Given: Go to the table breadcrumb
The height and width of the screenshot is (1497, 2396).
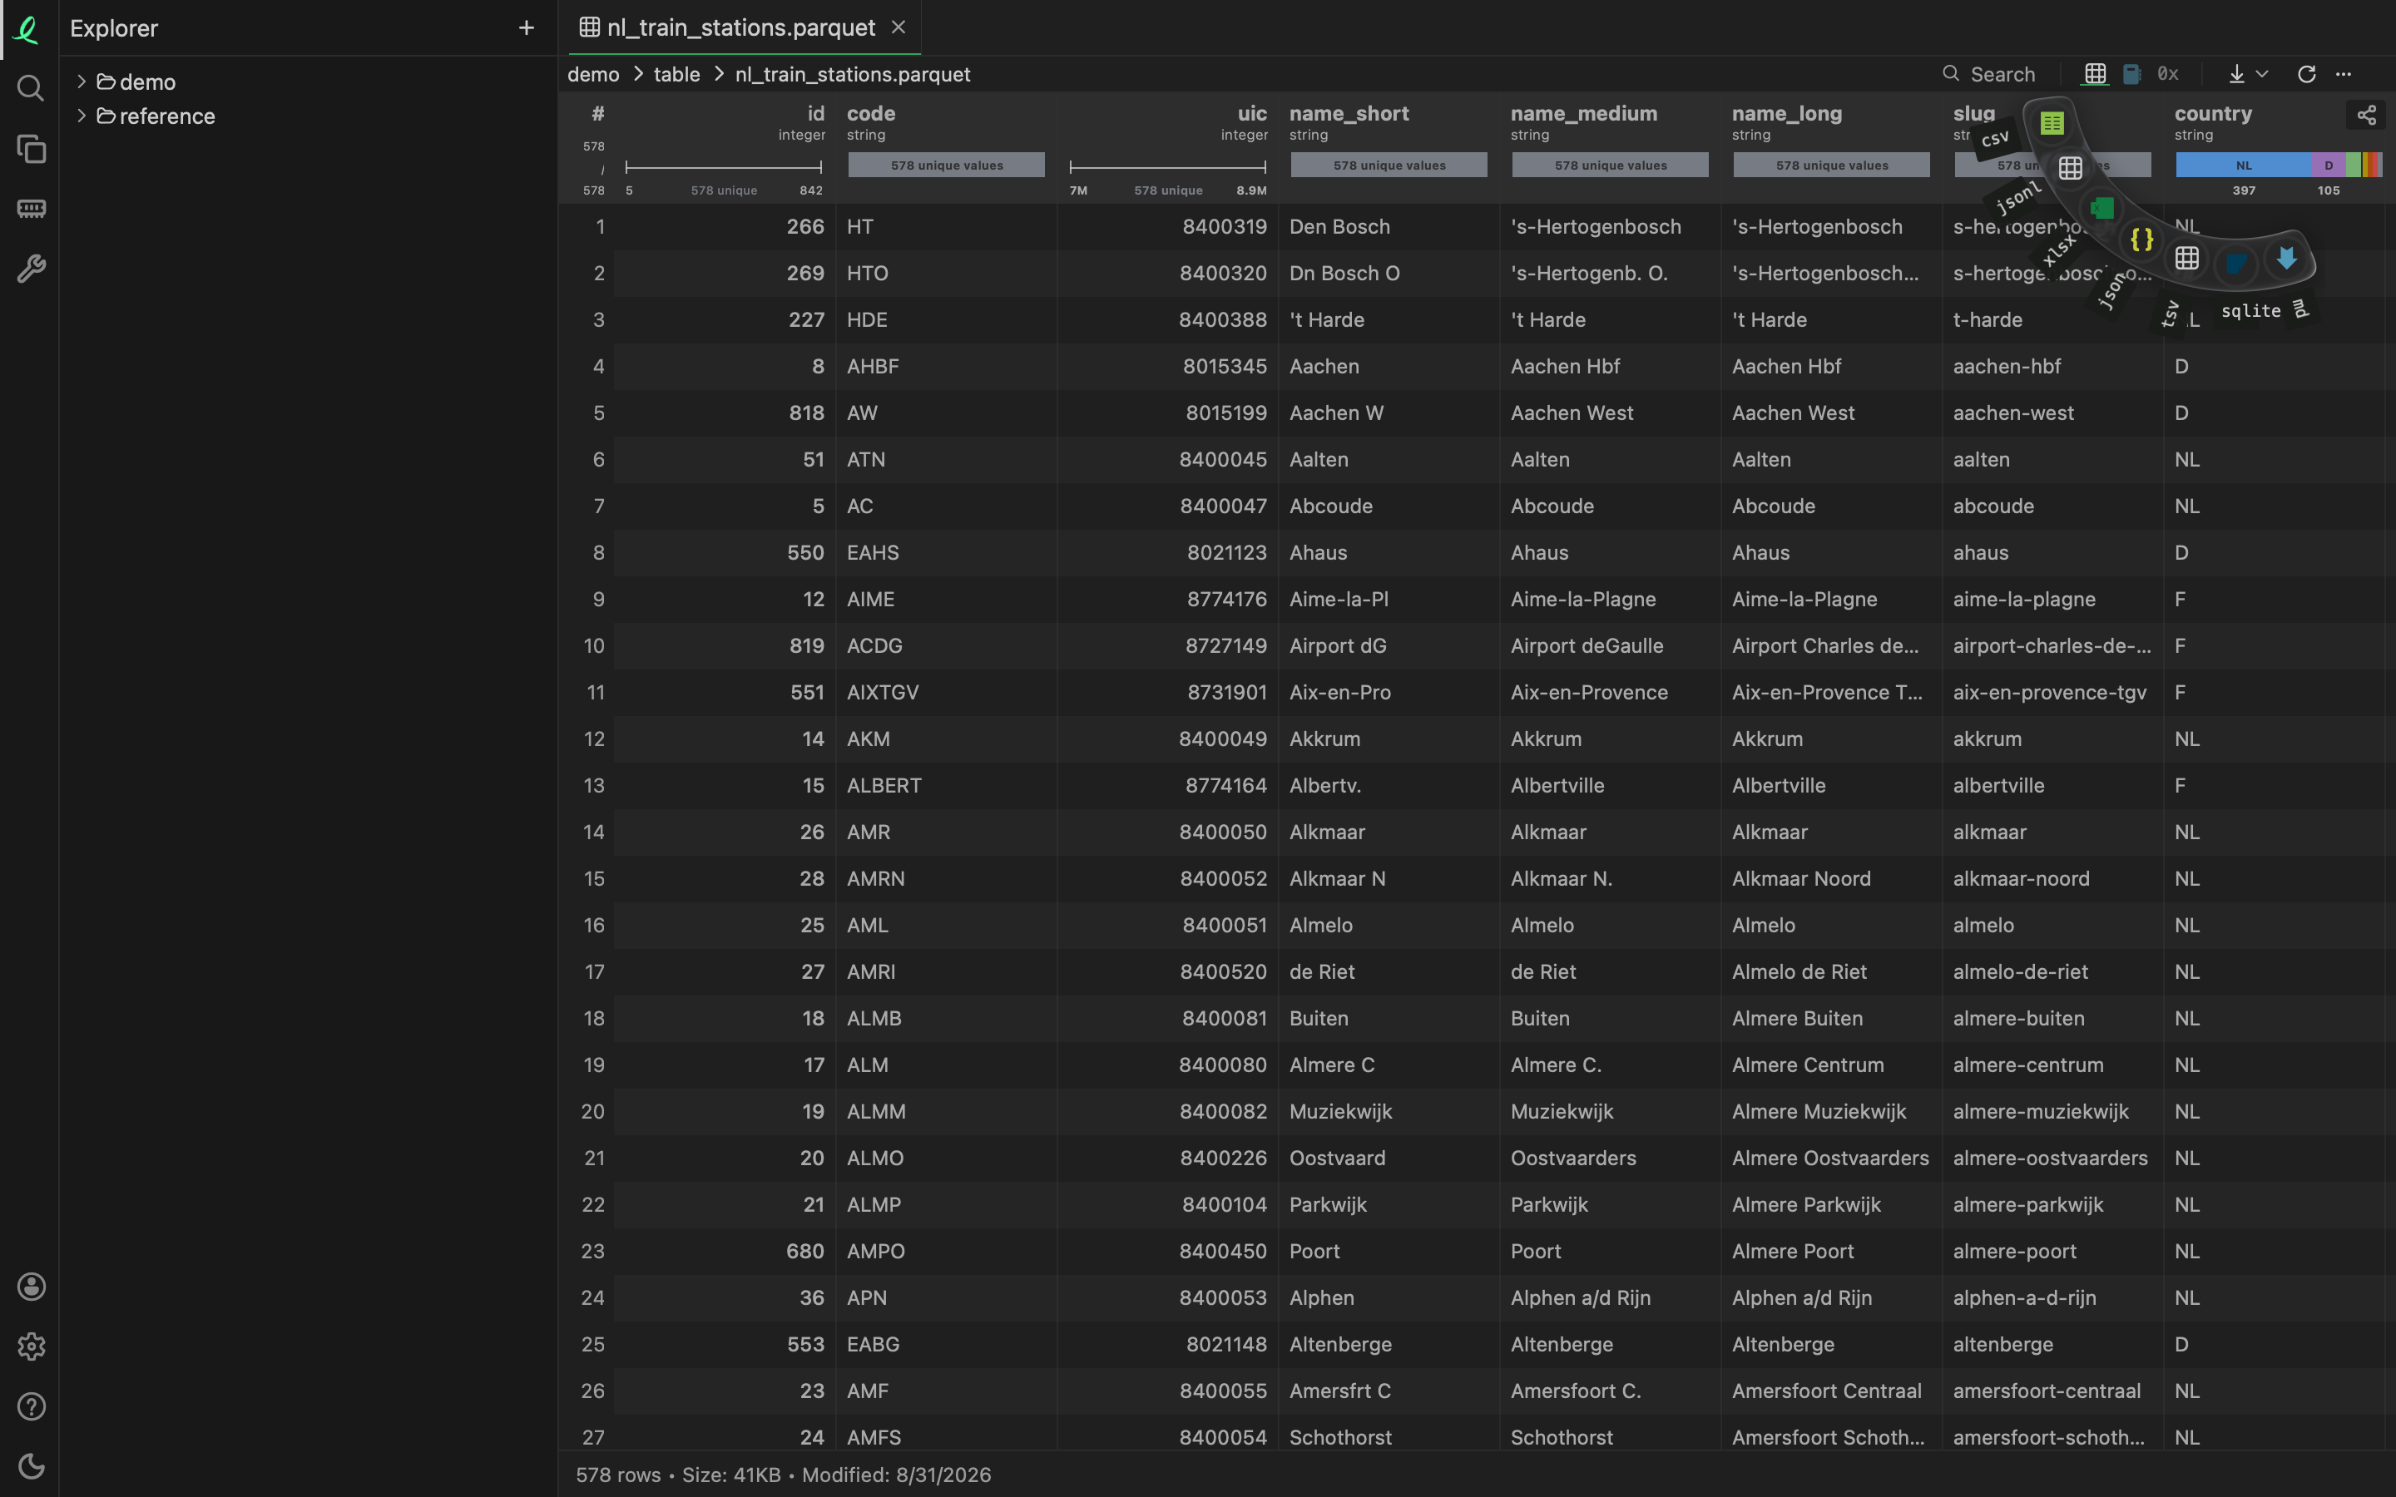Looking at the screenshot, I should [x=676, y=74].
